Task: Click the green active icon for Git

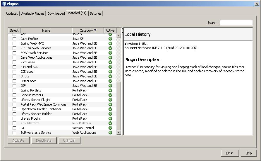Action: click(x=110, y=128)
